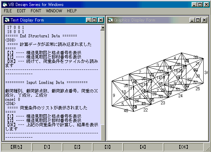Click the Text Display Form window icon
The width and height of the screenshot is (211, 152).
[7, 20]
